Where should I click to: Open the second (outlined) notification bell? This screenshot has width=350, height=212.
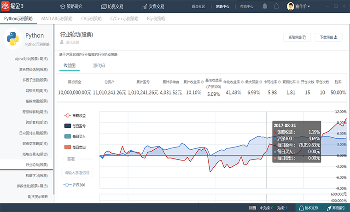(276, 6)
